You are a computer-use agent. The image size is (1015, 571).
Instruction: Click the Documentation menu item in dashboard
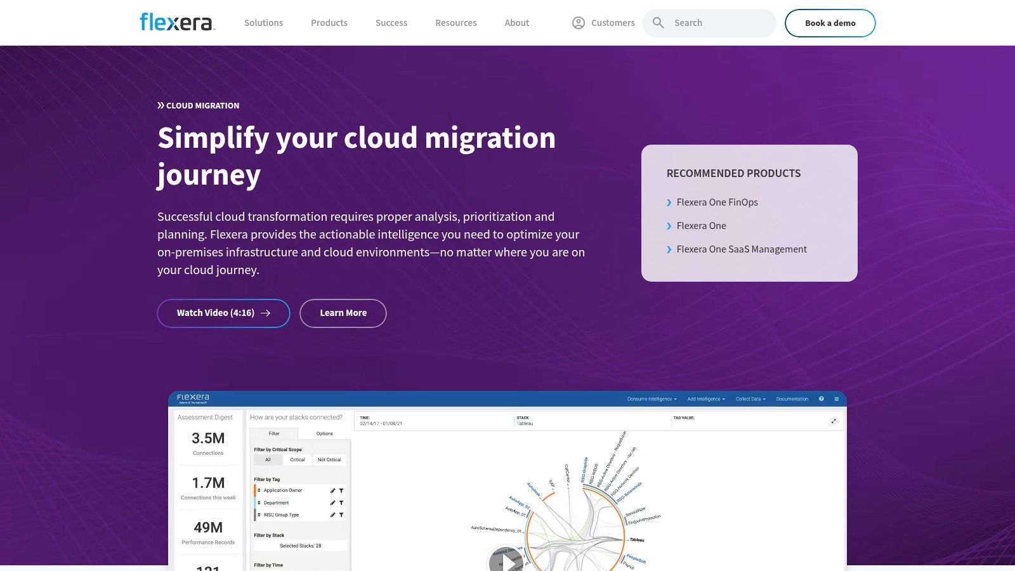792,399
